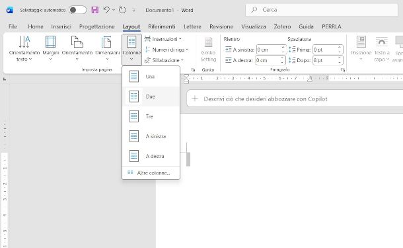Screen dimensions: 403x248
Task: Switch to the Inserisci tab
Action: click(61, 26)
